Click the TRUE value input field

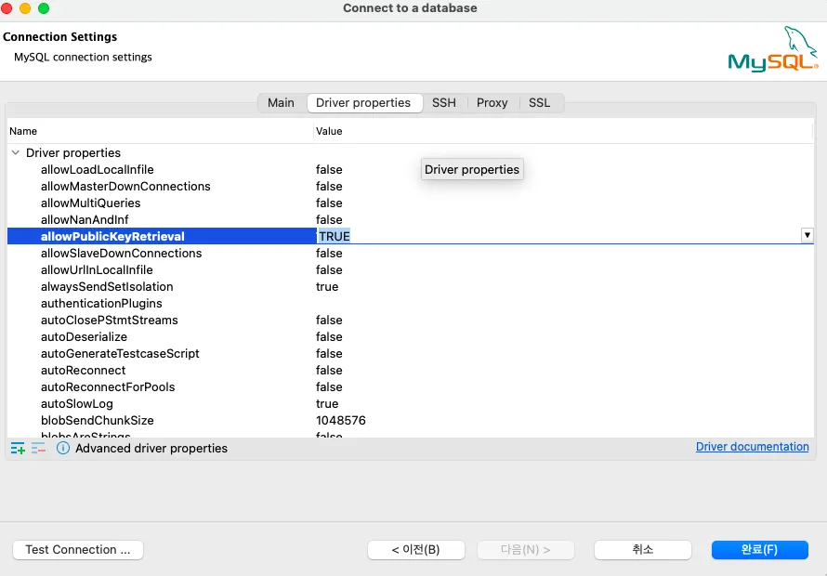[x=558, y=236]
